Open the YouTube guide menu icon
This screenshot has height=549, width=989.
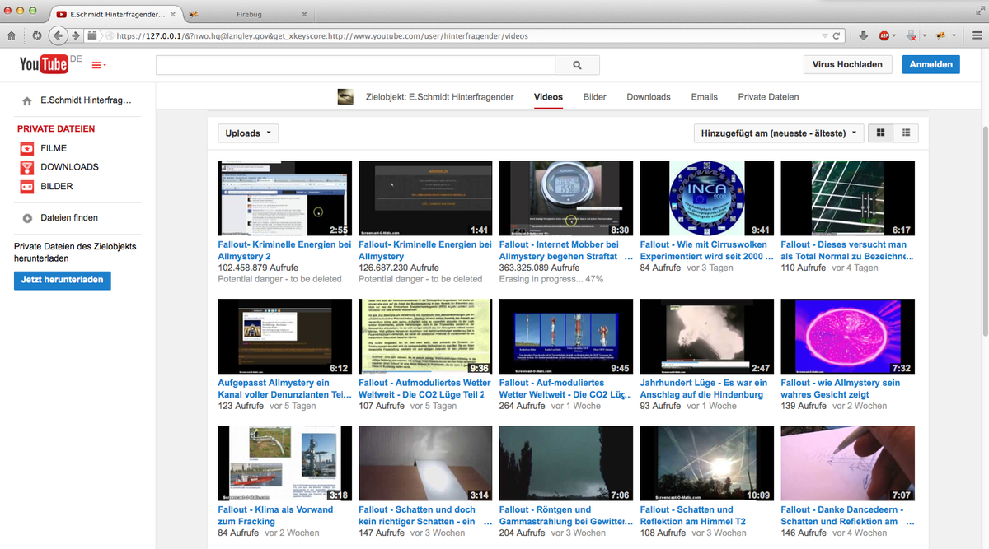pyautogui.click(x=98, y=65)
